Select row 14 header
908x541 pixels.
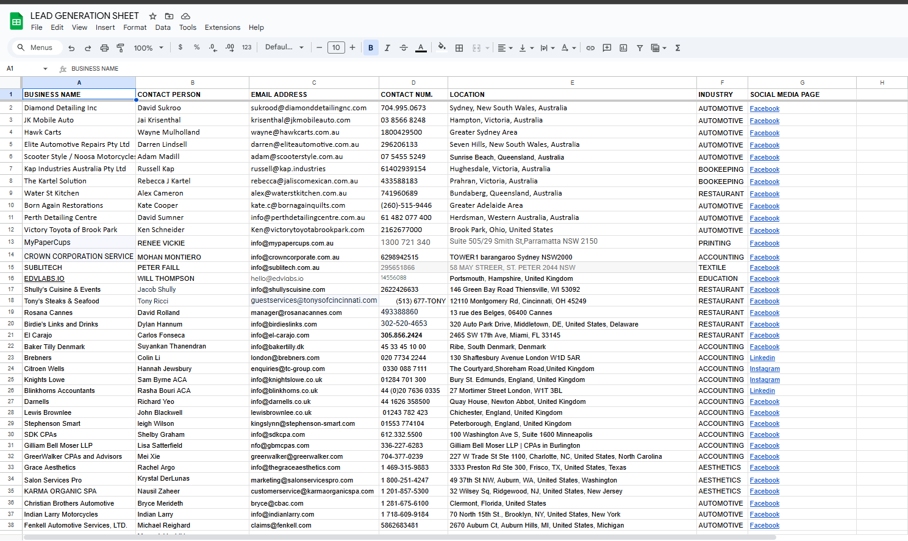[11, 255]
